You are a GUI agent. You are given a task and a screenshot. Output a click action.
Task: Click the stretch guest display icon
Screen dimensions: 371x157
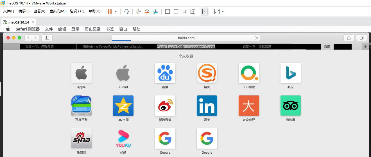coord(217,11)
